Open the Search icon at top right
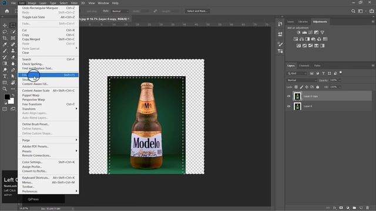 point(353,11)
